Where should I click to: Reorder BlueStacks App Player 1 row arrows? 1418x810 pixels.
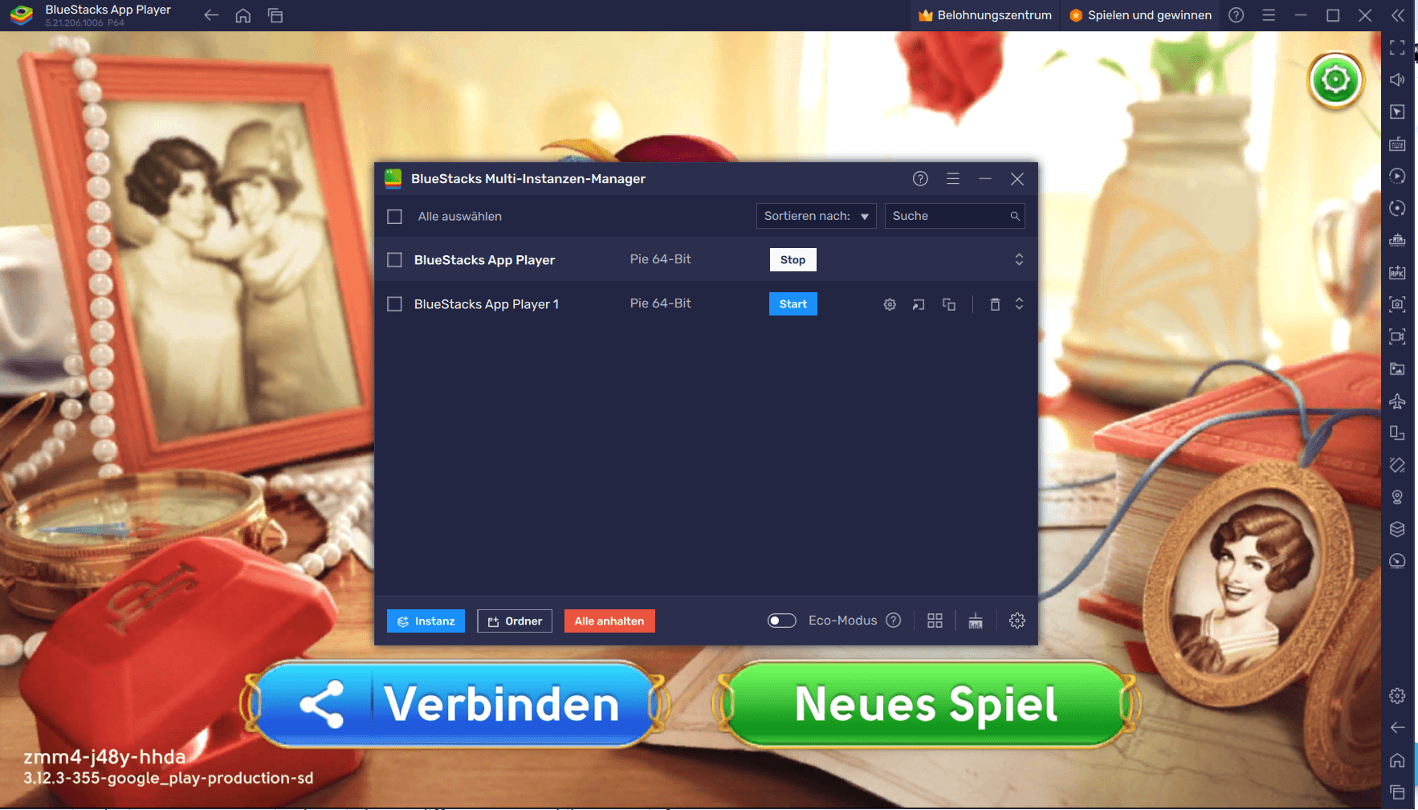click(1019, 303)
